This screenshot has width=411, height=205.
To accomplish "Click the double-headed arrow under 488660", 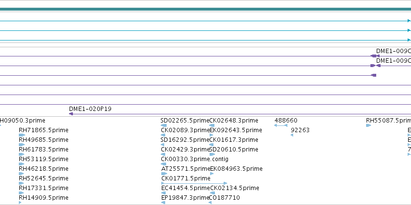I will (x=281, y=125).
